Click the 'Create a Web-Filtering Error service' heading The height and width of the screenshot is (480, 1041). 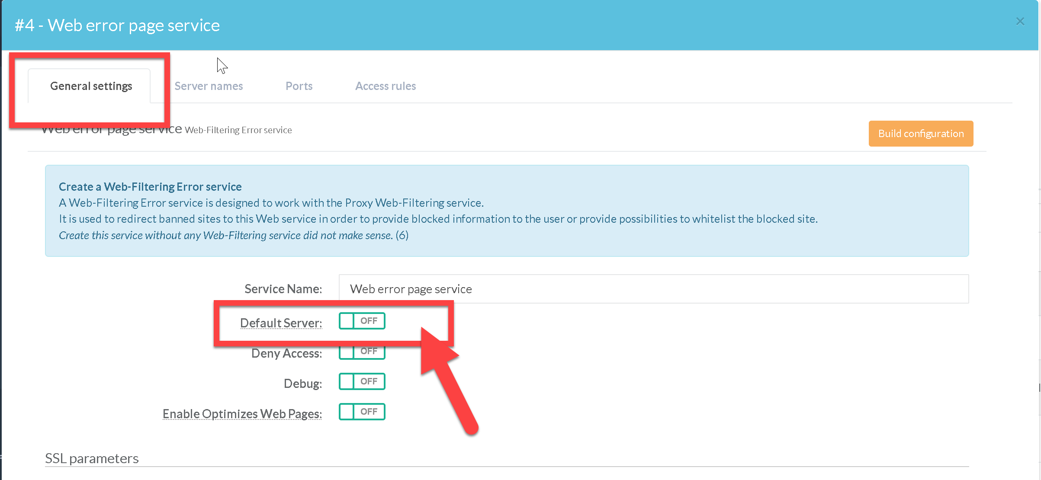click(x=150, y=187)
